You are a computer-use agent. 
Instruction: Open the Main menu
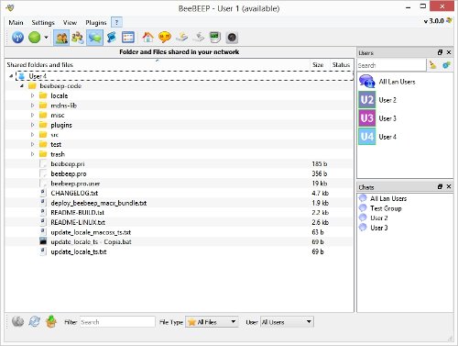(x=16, y=23)
